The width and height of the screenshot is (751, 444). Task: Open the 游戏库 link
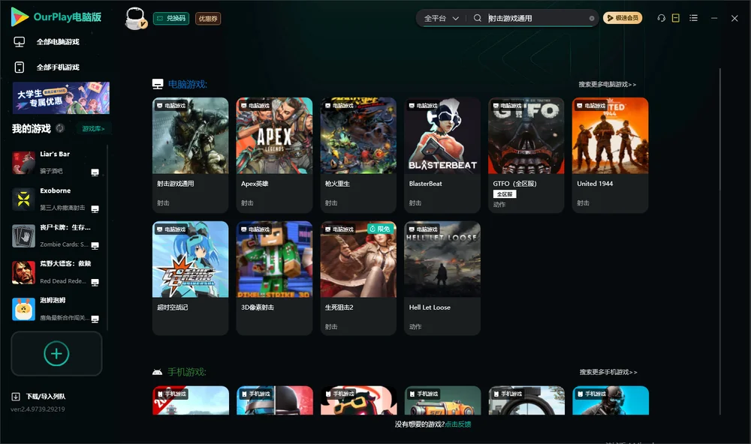[93, 129]
